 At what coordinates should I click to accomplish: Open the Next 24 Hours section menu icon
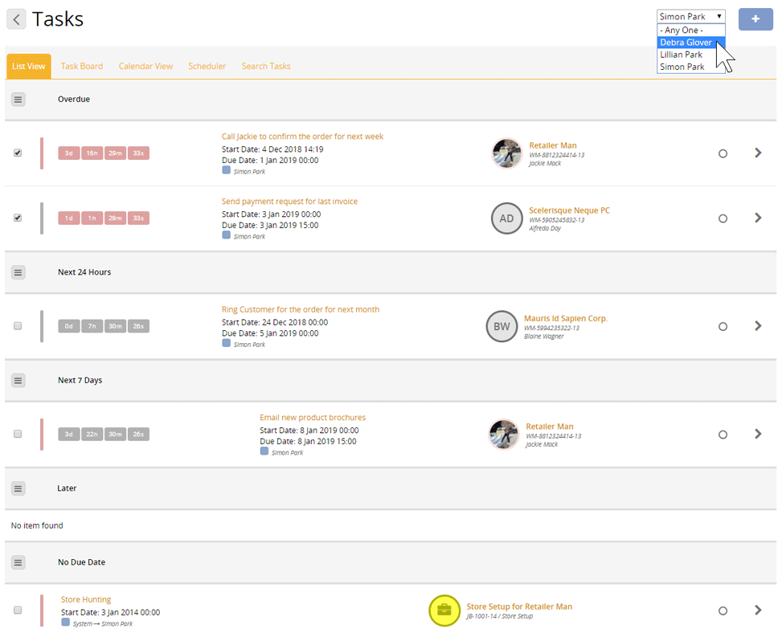pos(18,272)
